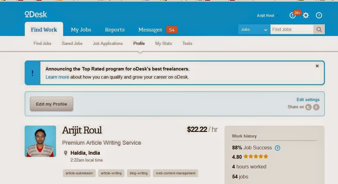
Task: Click the Announcing the Top Rated program heading
Action: 118,69
